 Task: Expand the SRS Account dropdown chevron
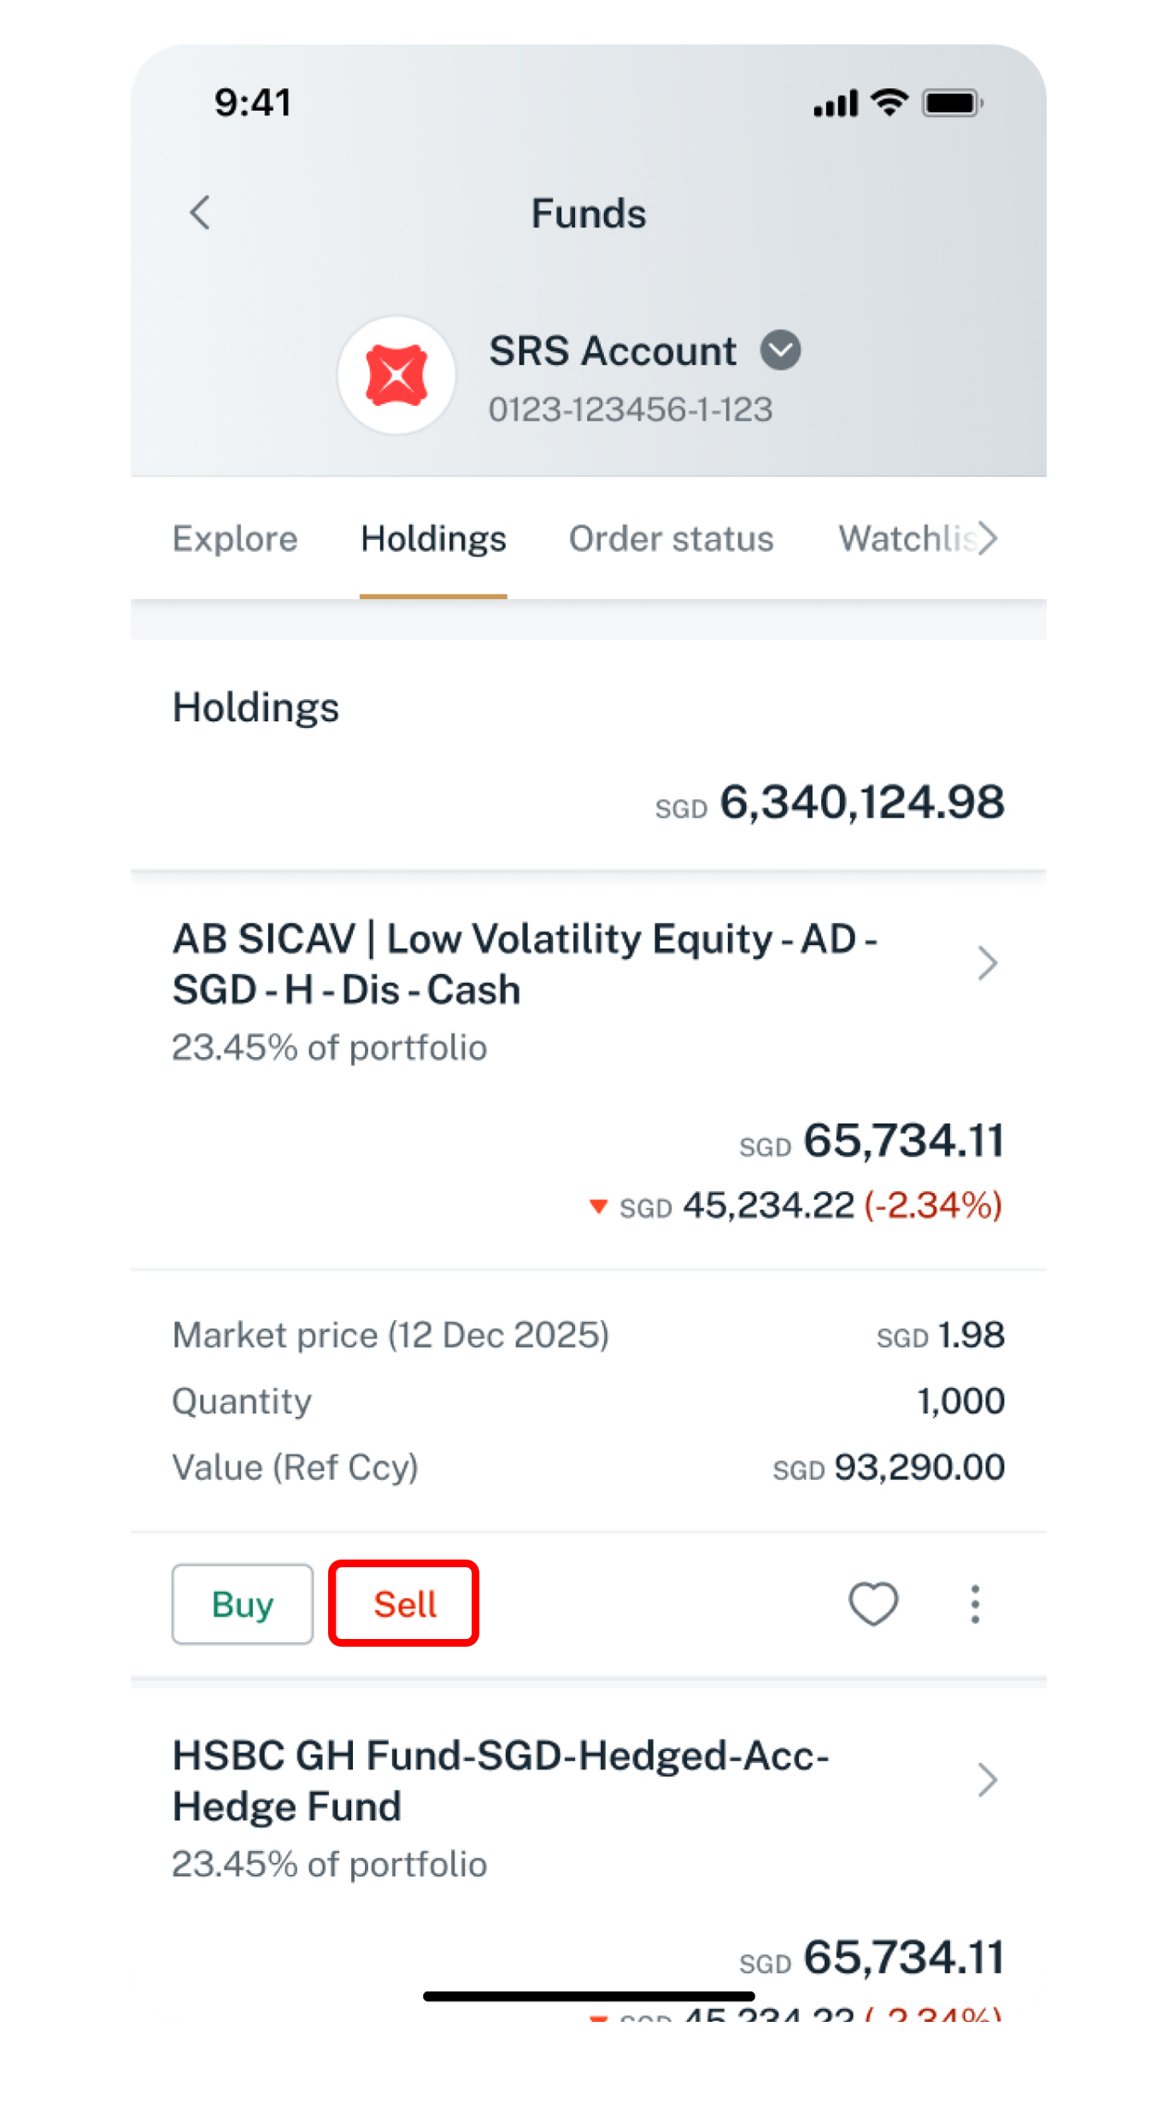tap(780, 350)
